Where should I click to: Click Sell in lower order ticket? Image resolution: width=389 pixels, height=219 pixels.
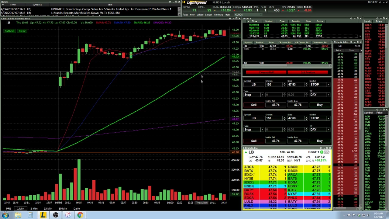254,141
